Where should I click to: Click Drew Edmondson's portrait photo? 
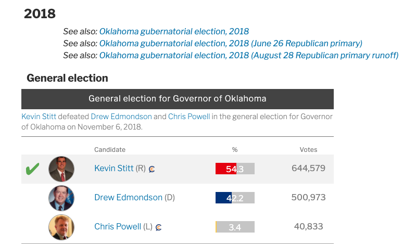click(61, 198)
